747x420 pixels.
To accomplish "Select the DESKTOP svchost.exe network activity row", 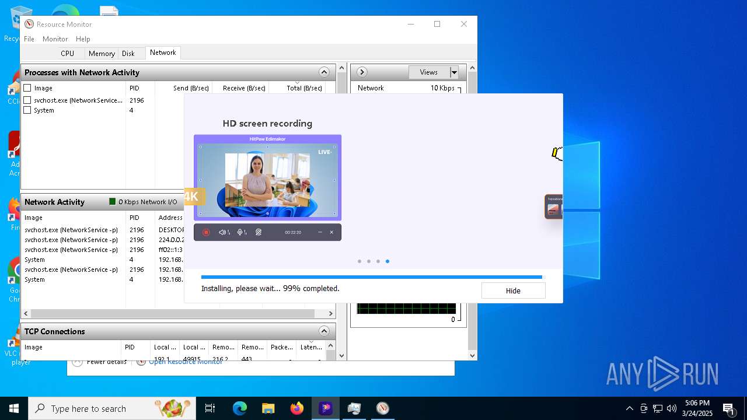I will [104, 230].
